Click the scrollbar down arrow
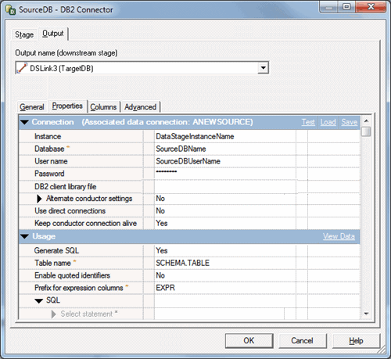The image size is (391, 359). pyautogui.click(x=366, y=314)
